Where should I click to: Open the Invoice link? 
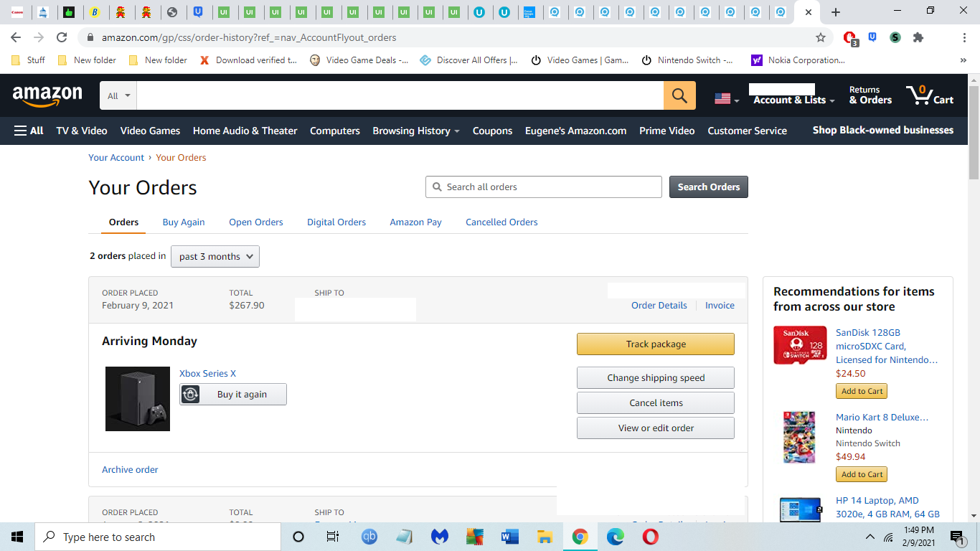point(720,305)
